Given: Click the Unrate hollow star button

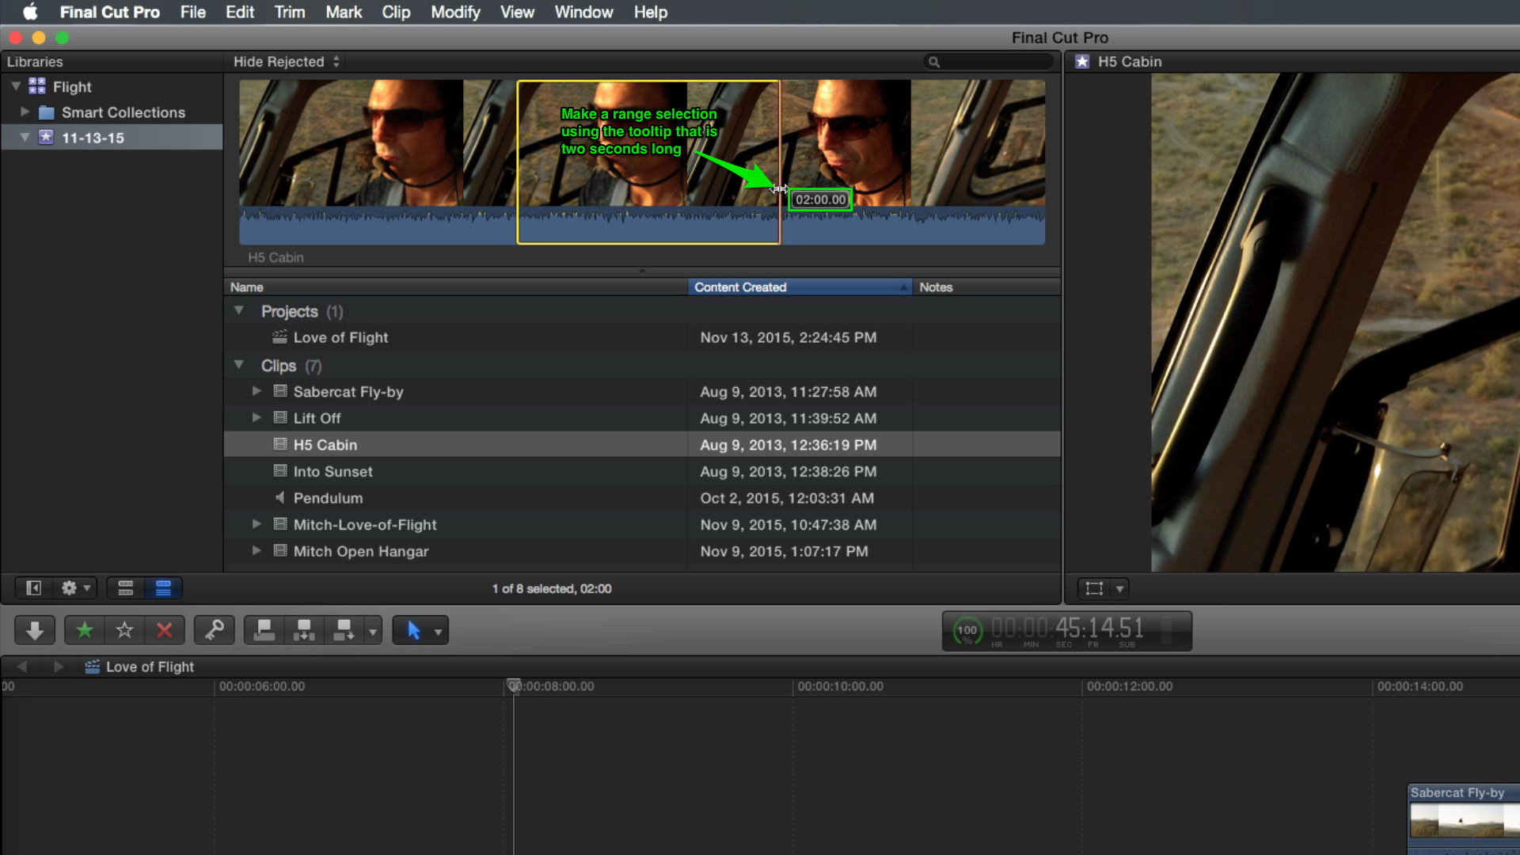Looking at the screenshot, I should [x=124, y=630].
